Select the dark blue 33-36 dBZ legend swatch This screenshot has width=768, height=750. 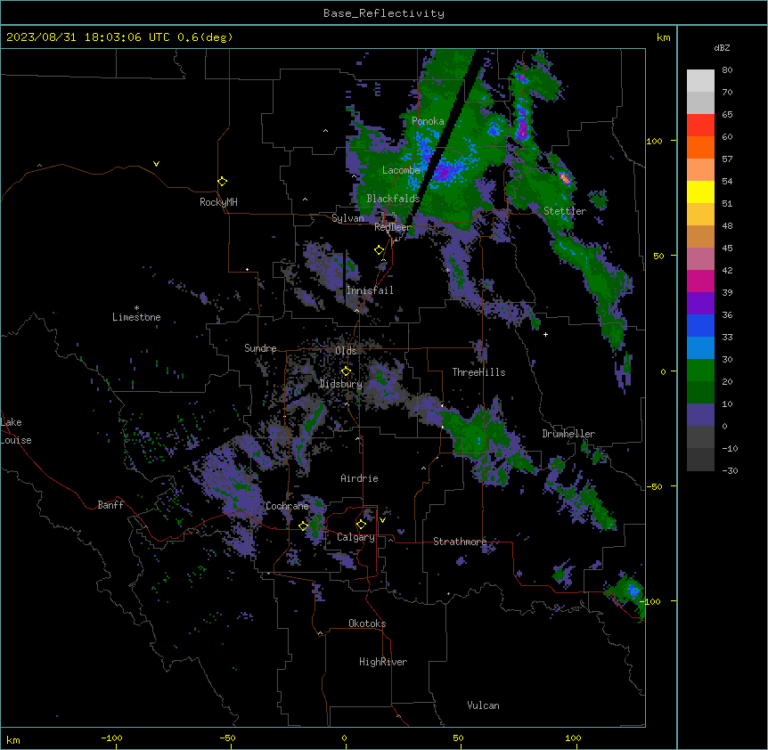pyautogui.click(x=700, y=326)
